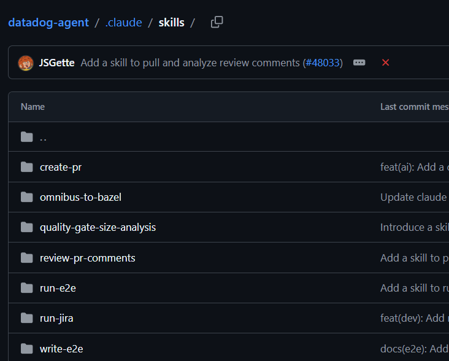This screenshot has height=361, width=449.
Task: Open run-jira 'feat(dev): Add' commit message
Action: [x=415, y=318]
